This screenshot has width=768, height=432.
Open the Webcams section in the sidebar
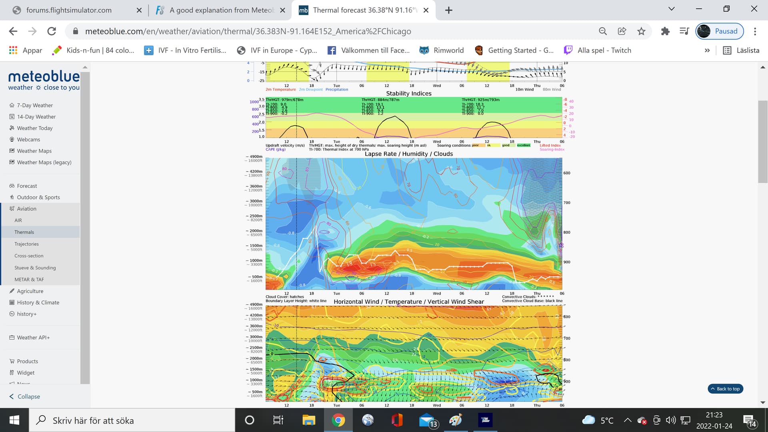28,139
